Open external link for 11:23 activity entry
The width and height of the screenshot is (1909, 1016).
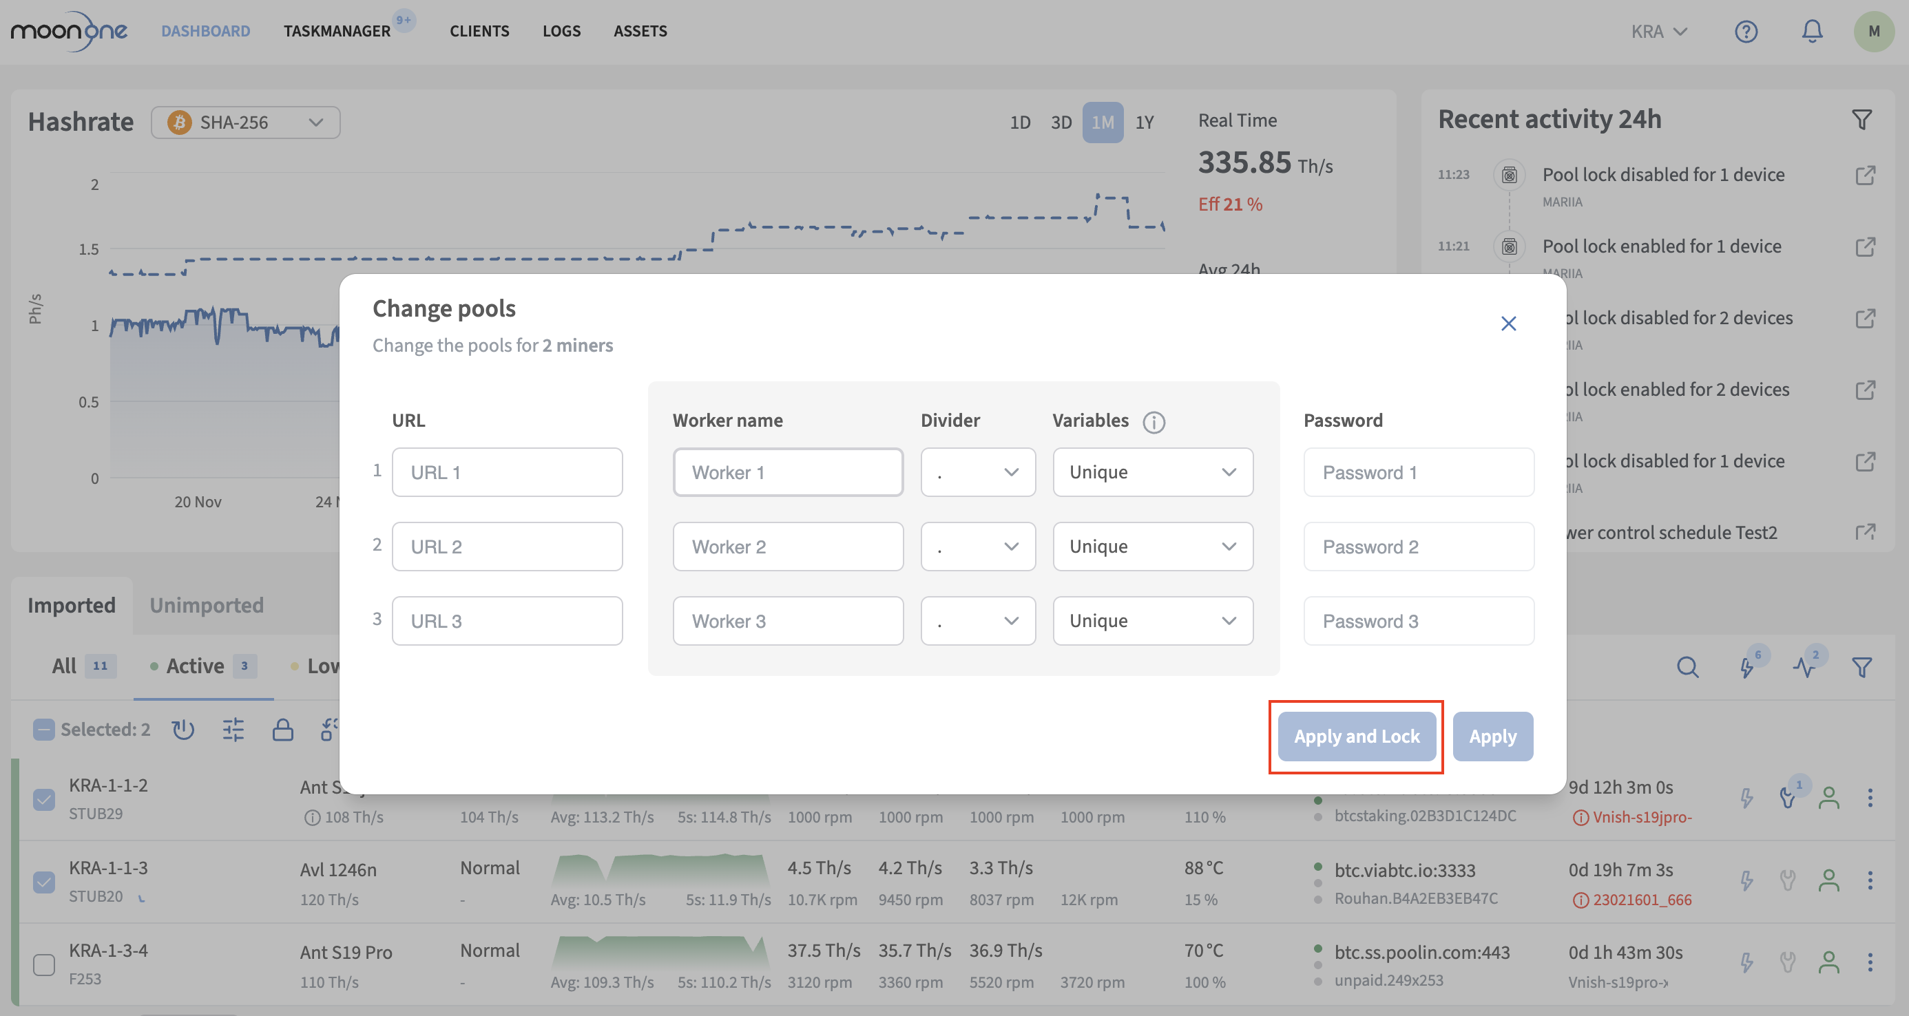pyautogui.click(x=1864, y=176)
